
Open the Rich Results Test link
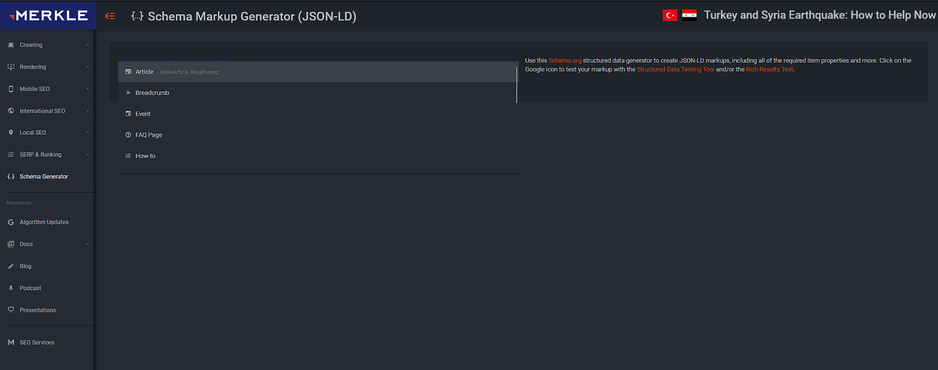tap(769, 69)
